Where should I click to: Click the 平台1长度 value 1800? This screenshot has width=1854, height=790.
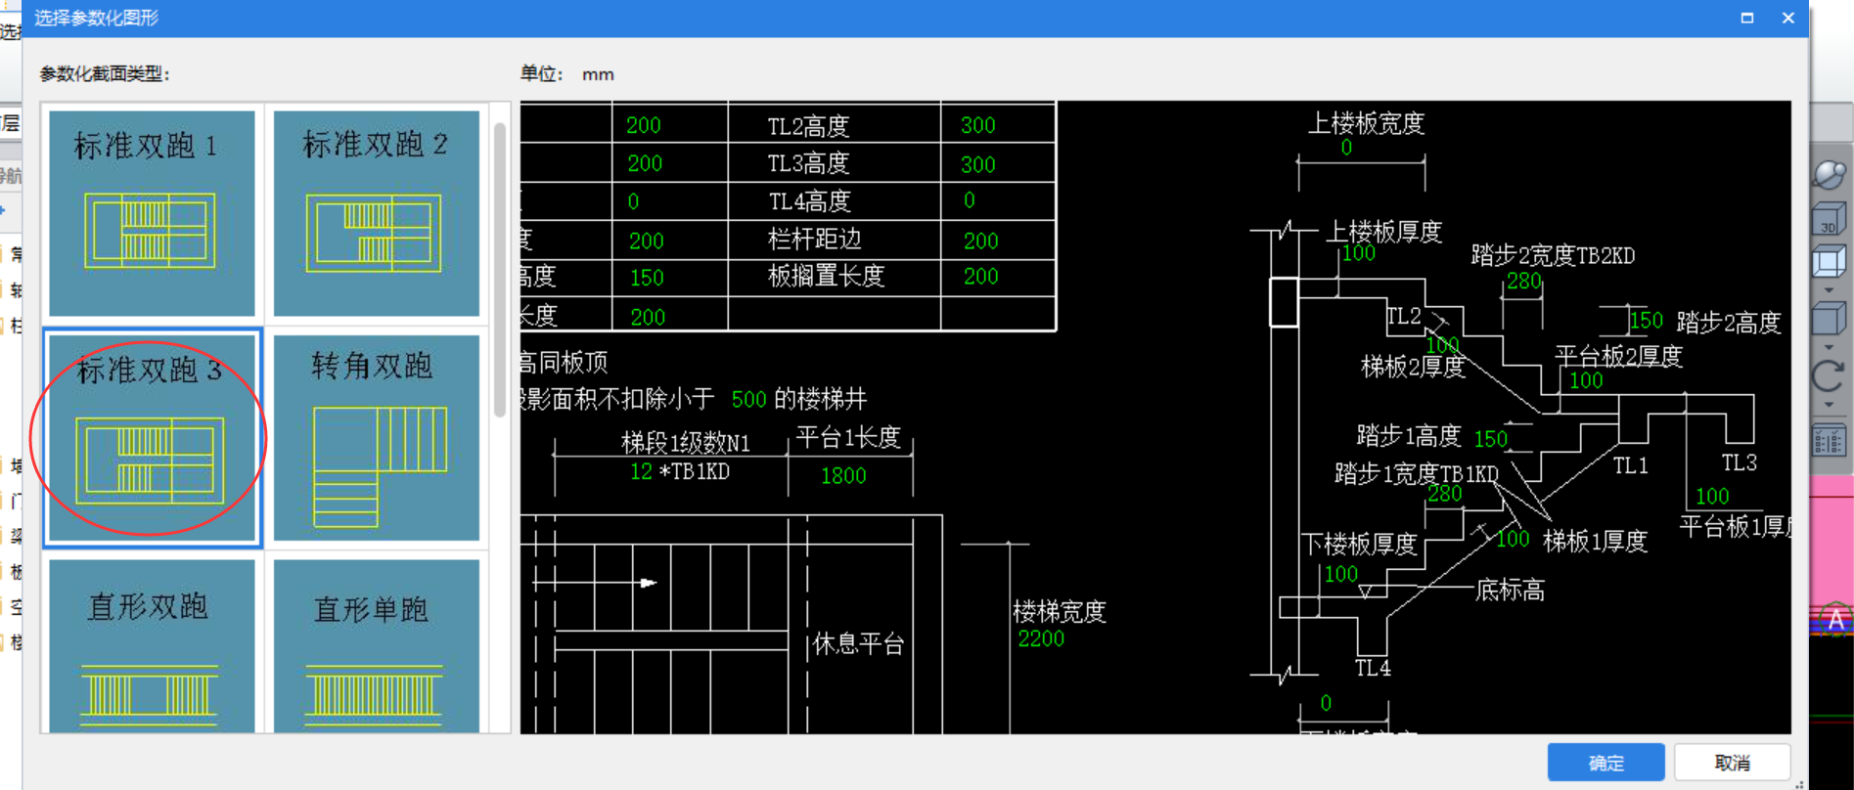842,476
